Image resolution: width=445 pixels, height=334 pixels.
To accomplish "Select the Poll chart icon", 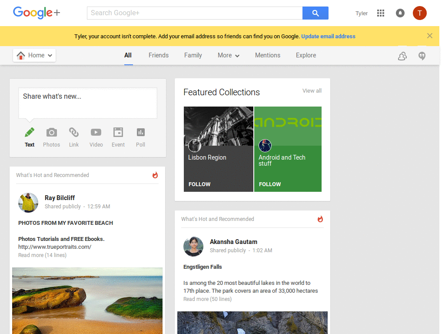I will 140,132.
